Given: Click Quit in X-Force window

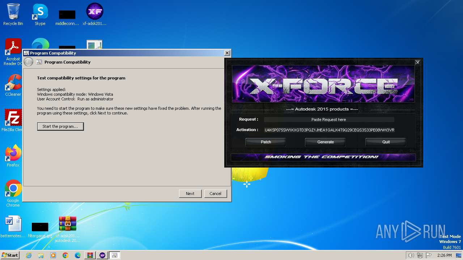Looking at the screenshot, I should click(x=386, y=142).
